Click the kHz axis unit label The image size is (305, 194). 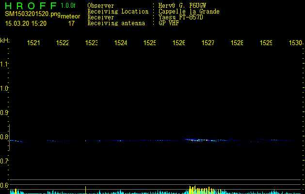coord(5,41)
